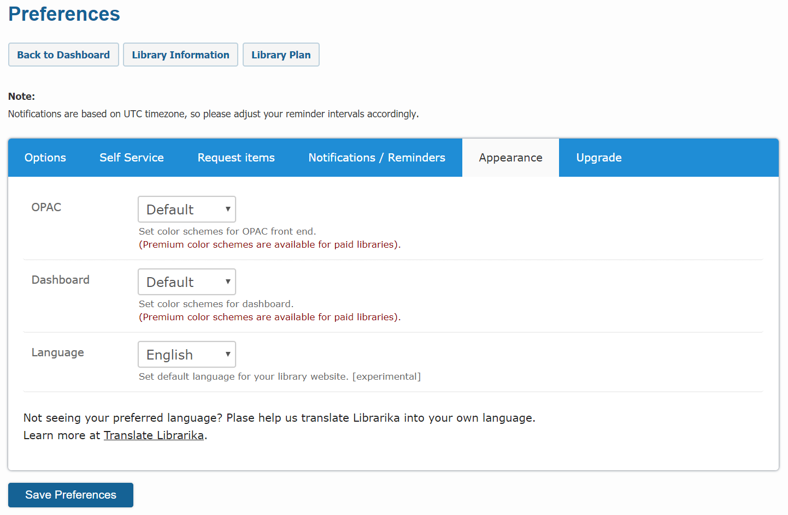Click the 'Set color schemes for dashboard.' text

click(216, 304)
